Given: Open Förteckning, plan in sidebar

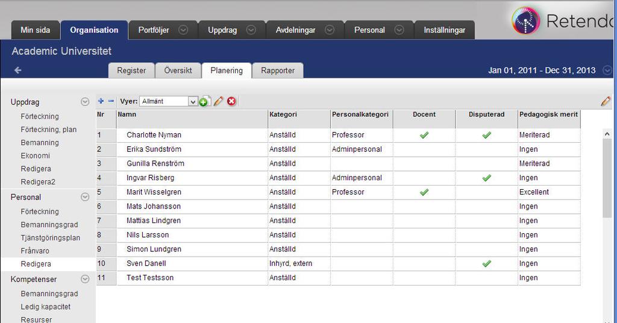Looking at the screenshot, I should tap(48, 130).
